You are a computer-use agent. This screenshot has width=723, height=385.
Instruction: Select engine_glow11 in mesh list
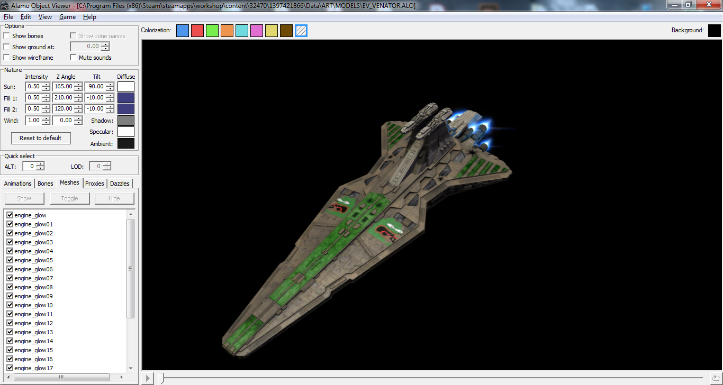click(34, 314)
